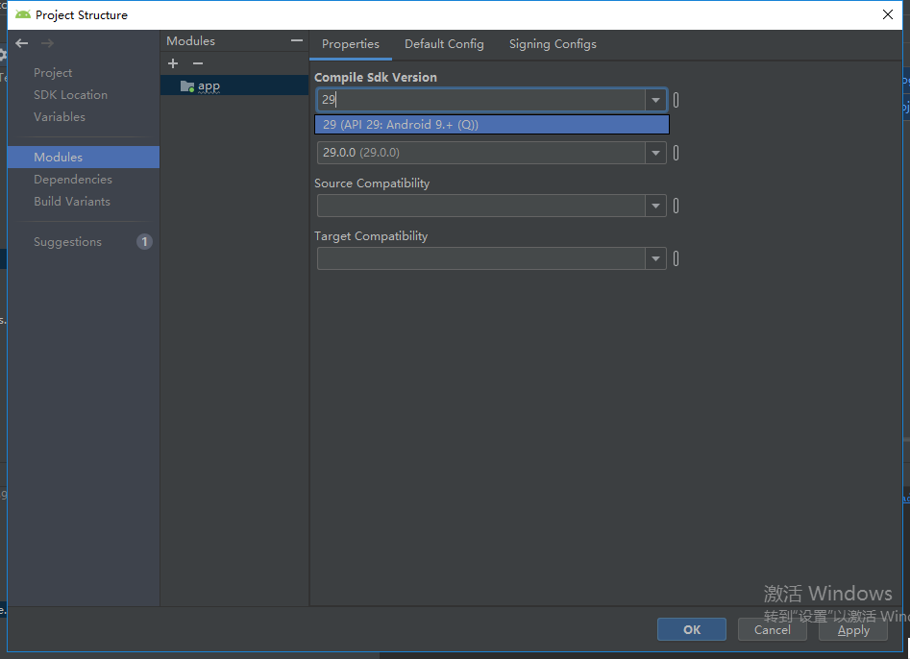Collapse the Modules panel with the minimize icon
This screenshot has width=910, height=659.
click(x=295, y=40)
